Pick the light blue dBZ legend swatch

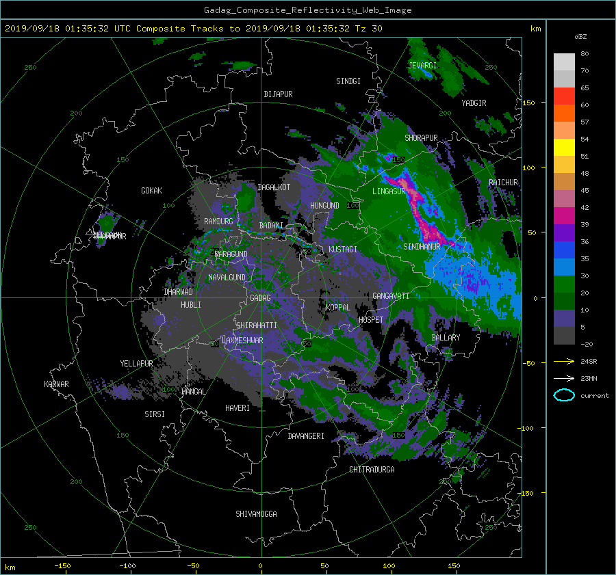pos(564,267)
